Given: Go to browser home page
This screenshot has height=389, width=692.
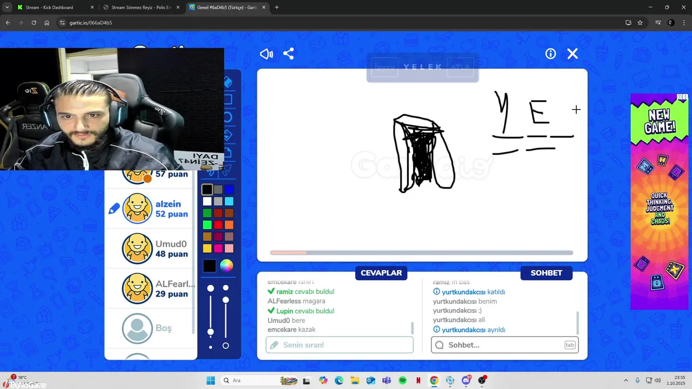Looking at the screenshot, I should click(47, 23).
